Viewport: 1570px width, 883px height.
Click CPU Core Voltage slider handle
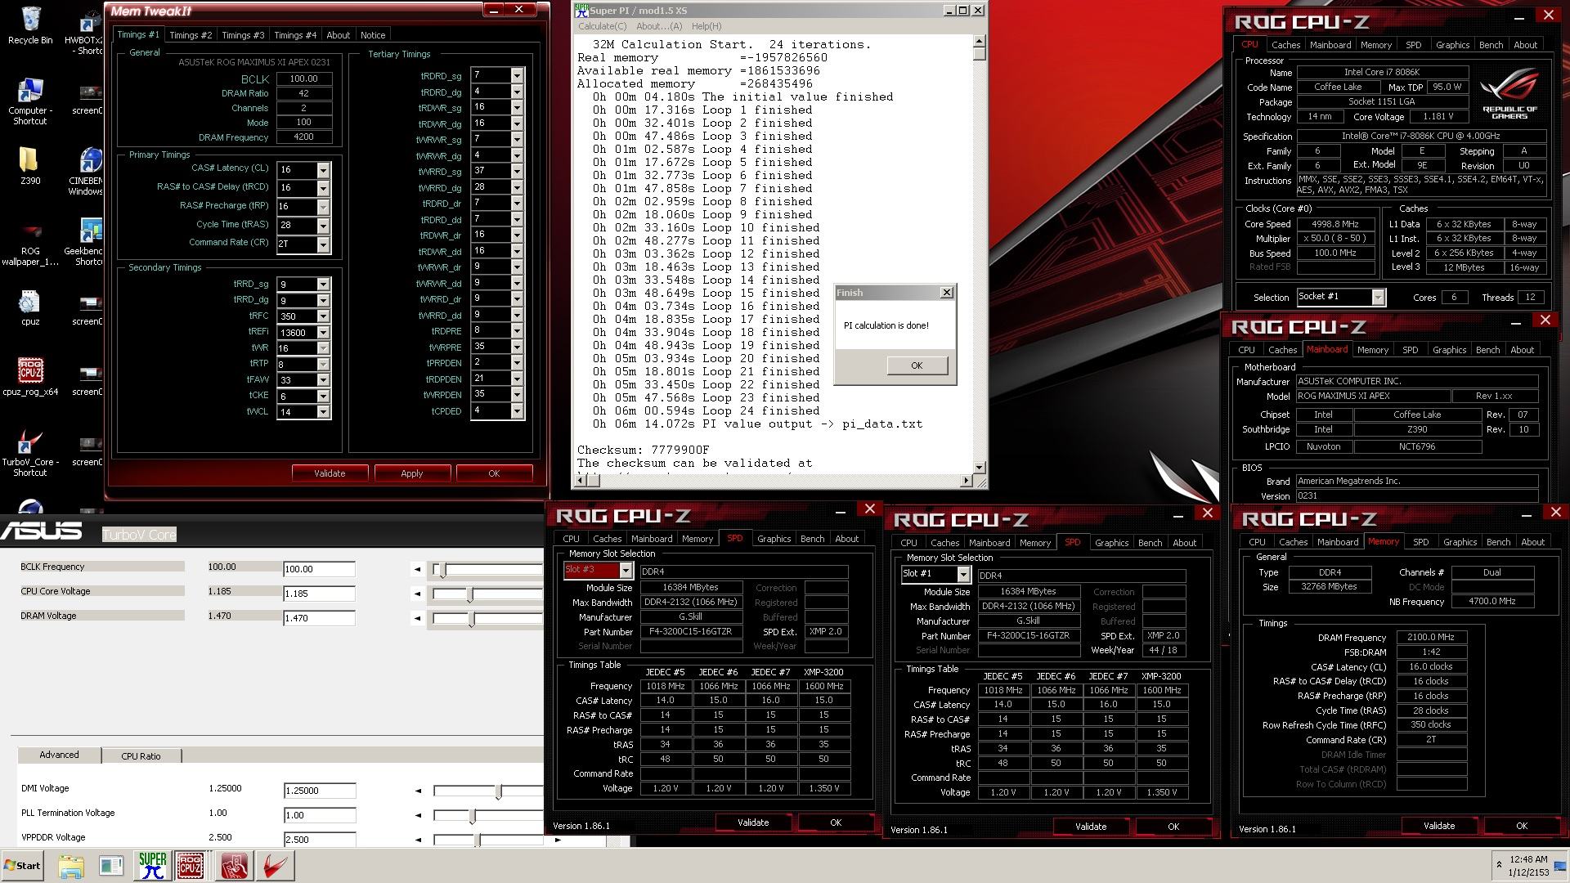click(470, 594)
